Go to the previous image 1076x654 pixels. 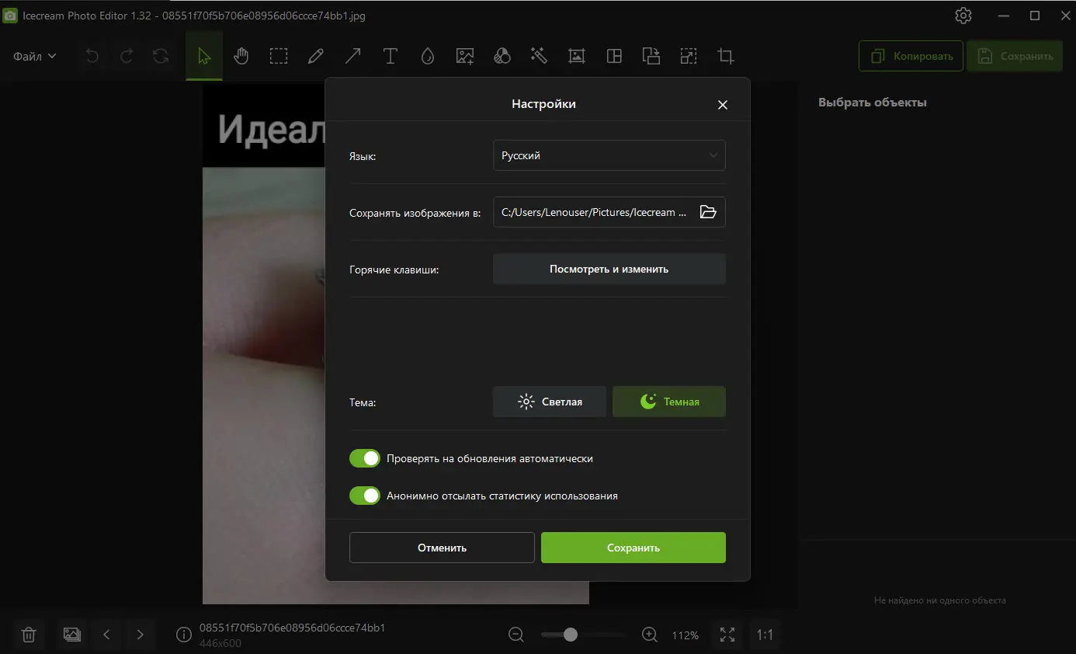[x=106, y=635]
